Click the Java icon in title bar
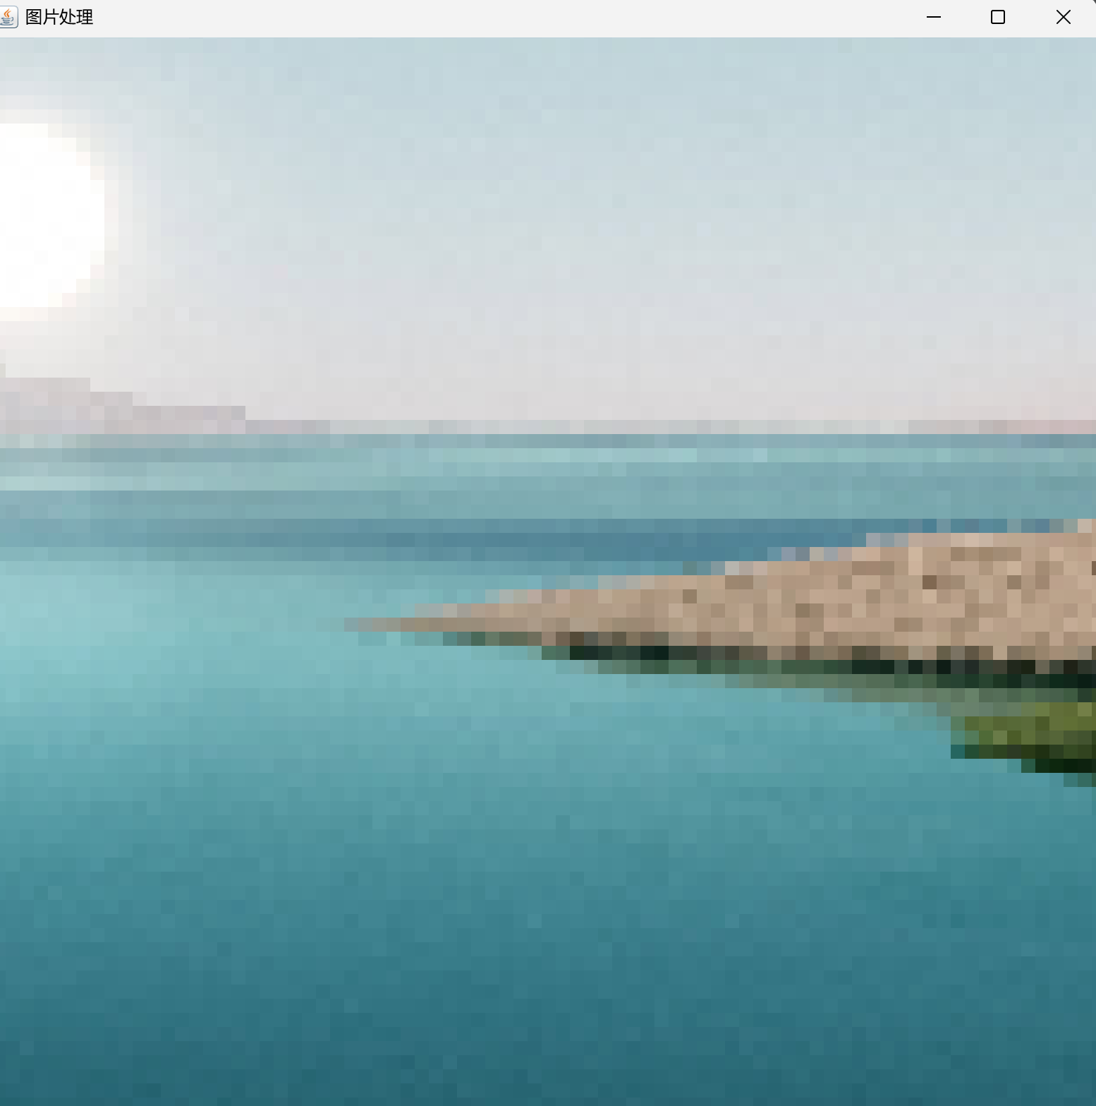The height and width of the screenshot is (1106, 1096). 8,17
